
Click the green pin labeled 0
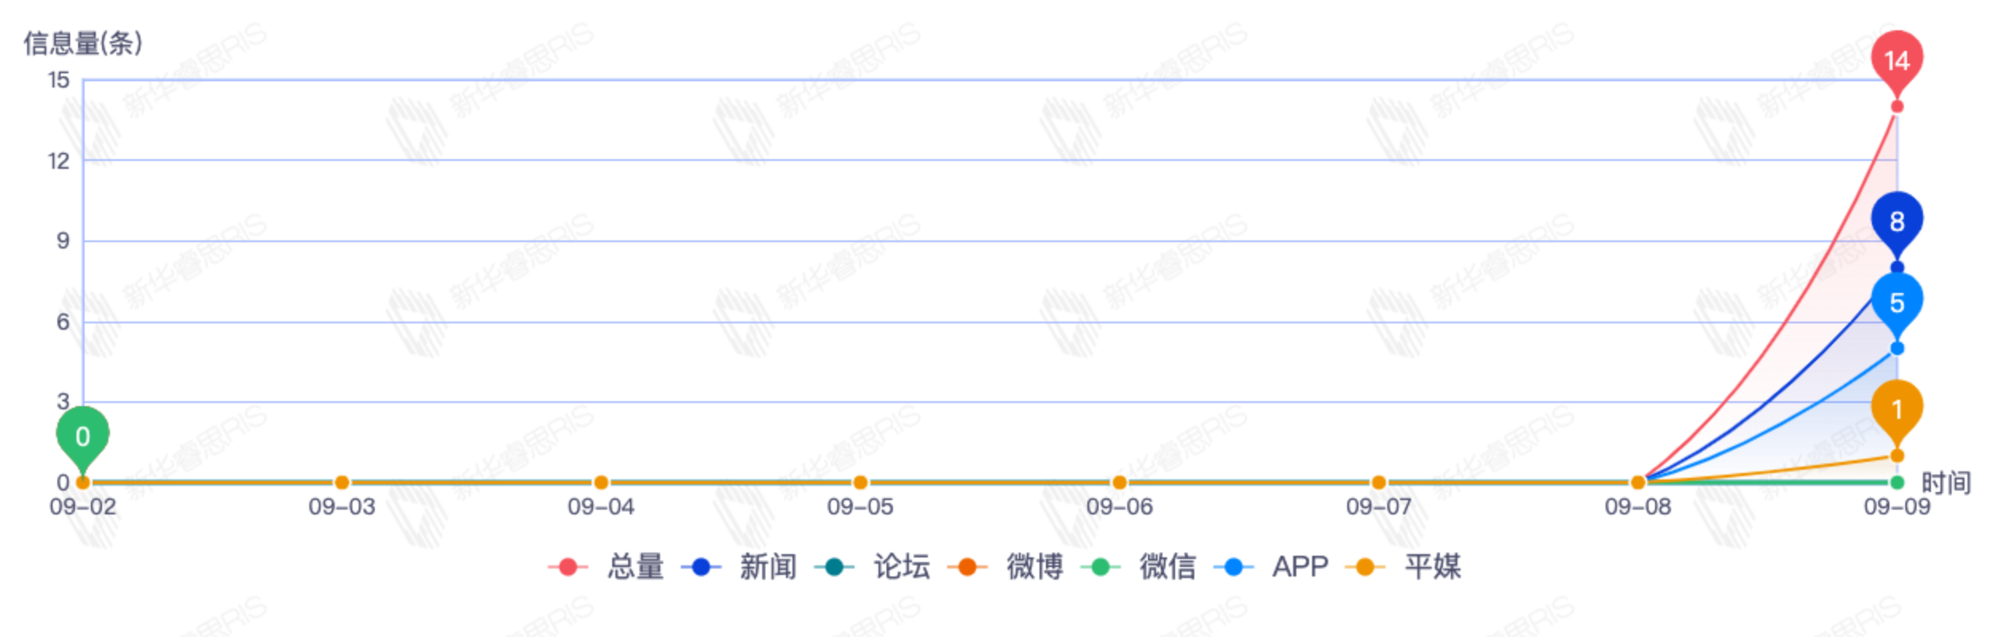82,436
